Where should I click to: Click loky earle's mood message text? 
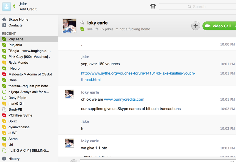point(119,29)
